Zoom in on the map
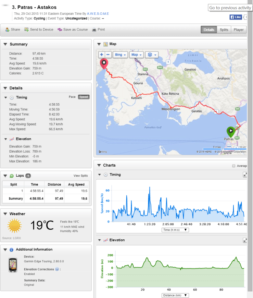 (x=102, y=55)
